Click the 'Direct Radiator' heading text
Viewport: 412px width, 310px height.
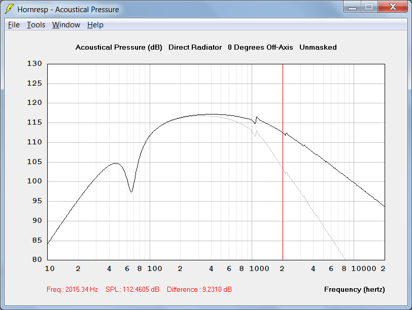tap(195, 47)
